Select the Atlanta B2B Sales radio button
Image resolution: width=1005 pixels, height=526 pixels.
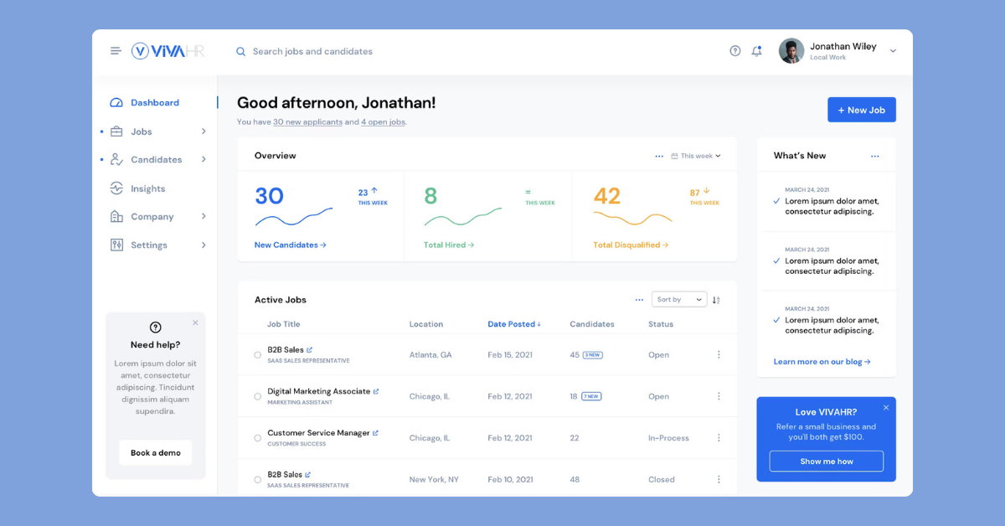(257, 355)
